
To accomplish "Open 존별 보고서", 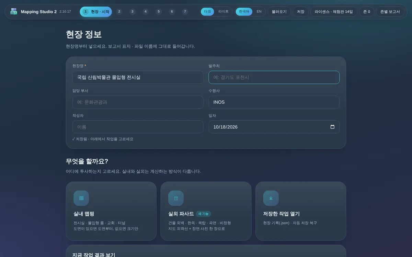I will [390, 12].
